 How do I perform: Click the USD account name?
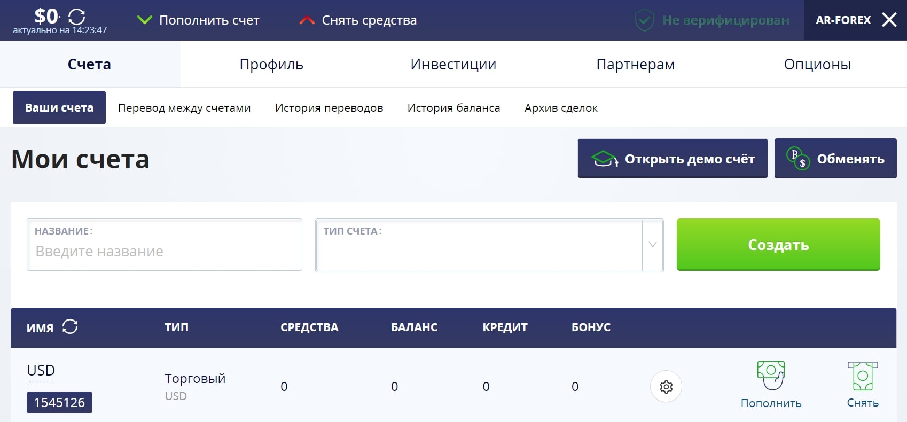pos(41,370)
